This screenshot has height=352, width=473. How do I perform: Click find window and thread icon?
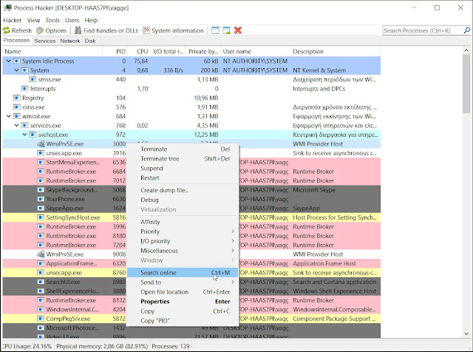(x=227, y=30)
